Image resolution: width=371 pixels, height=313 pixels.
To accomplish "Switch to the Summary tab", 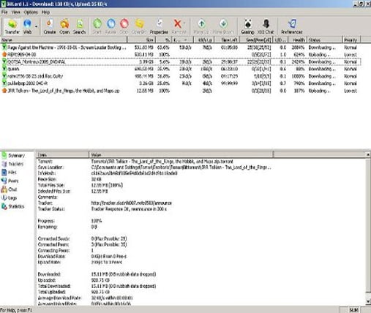I will click(14, 156).
